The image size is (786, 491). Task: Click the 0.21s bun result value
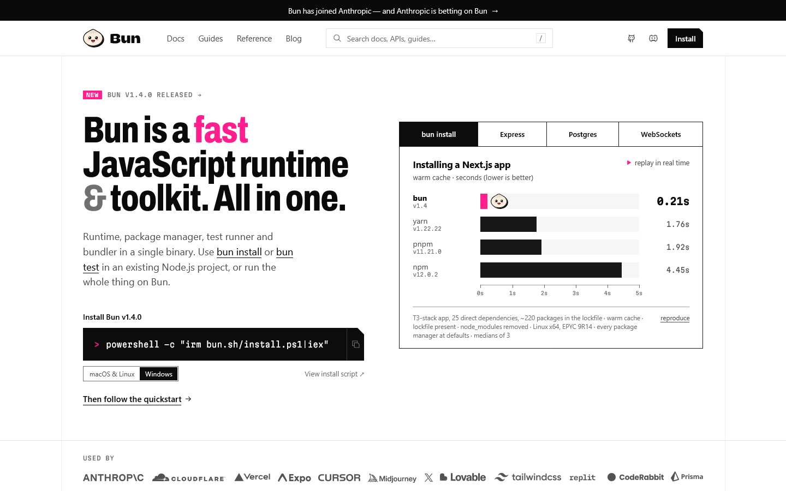click(x=673, y=201)
